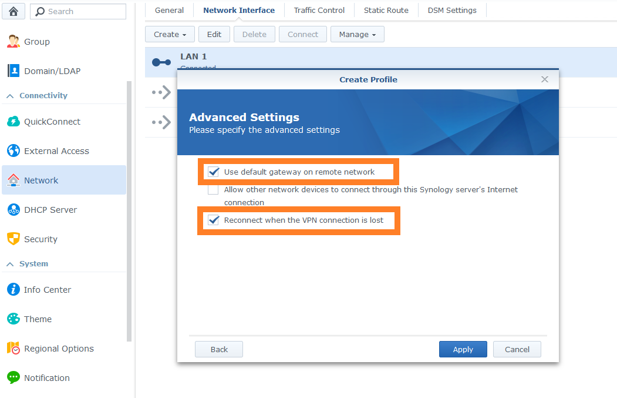The height and width of the screenshot is (398, 617).
Task: Open External Access in the sidebar
Action: [64, 150]
